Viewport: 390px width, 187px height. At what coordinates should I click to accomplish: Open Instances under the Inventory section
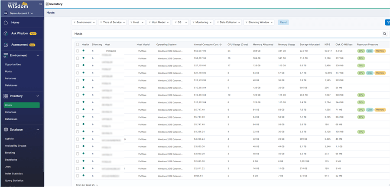11,112
